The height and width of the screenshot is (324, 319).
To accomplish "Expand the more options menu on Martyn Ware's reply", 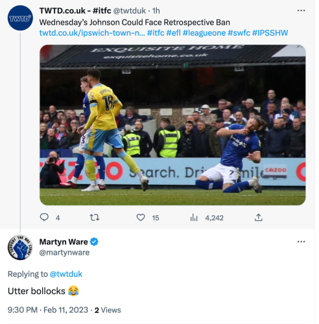I will [x=301, y=242].
